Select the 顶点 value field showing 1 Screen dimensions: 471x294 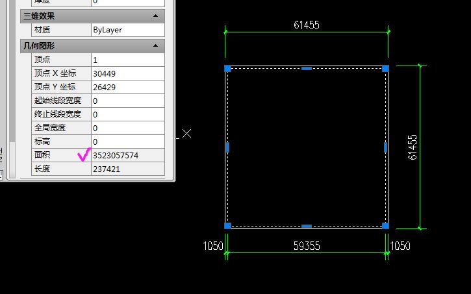click(x=128, y=60)
